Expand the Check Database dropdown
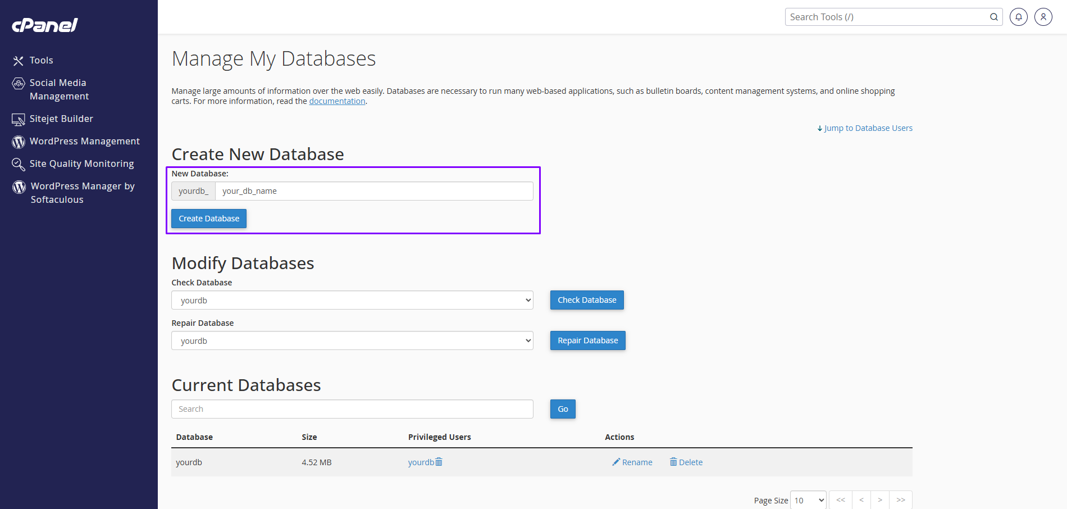 352,300
